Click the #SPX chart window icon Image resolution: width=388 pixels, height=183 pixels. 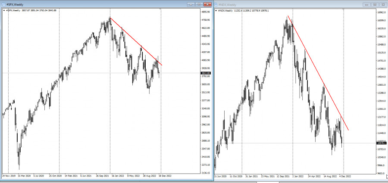[4, 4]
